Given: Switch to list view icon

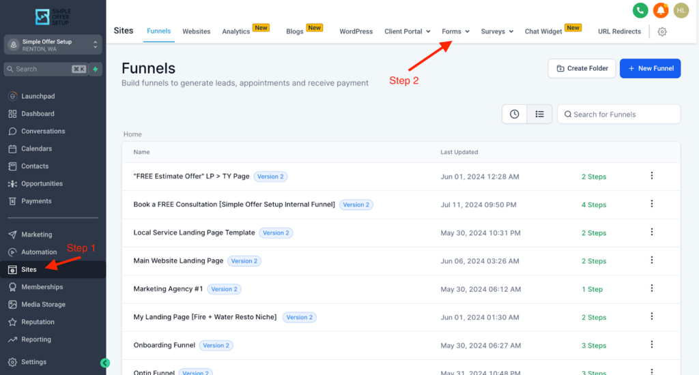Looking at the screenshot, I should point(539,114).
